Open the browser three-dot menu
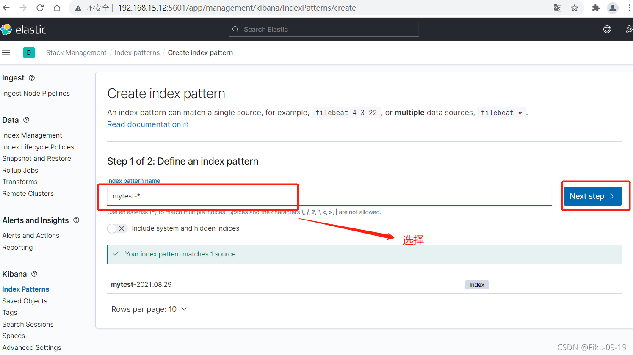 coord(630,8)
